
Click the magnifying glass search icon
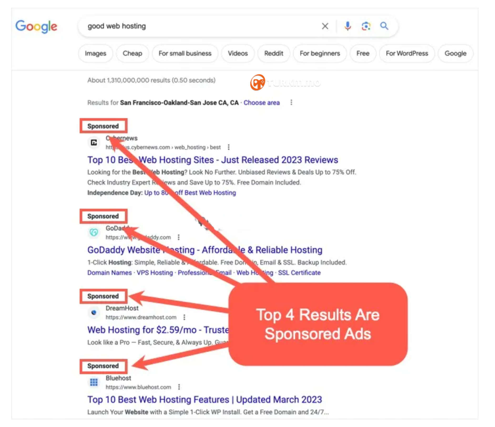pos(384,26)
